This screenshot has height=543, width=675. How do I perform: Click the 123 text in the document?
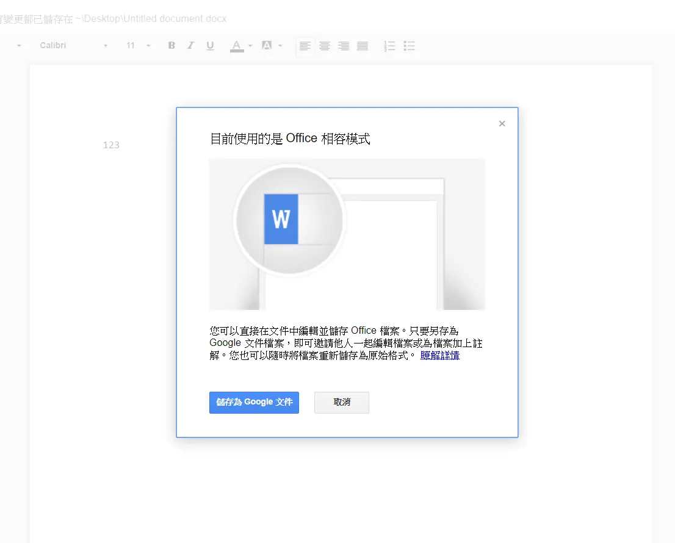click(111, 145)
